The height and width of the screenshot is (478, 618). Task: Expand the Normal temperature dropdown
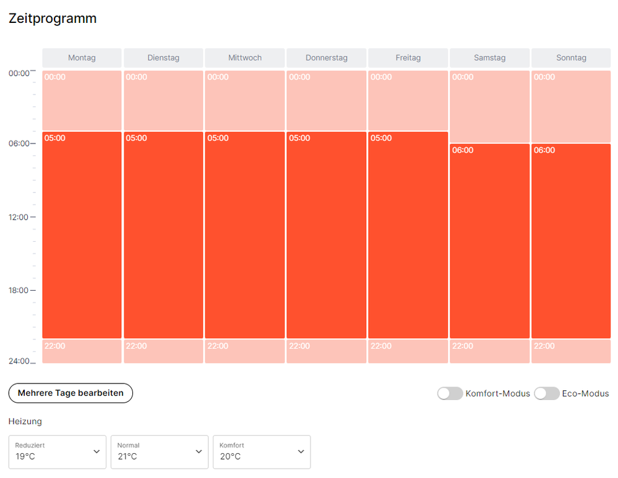160,452
